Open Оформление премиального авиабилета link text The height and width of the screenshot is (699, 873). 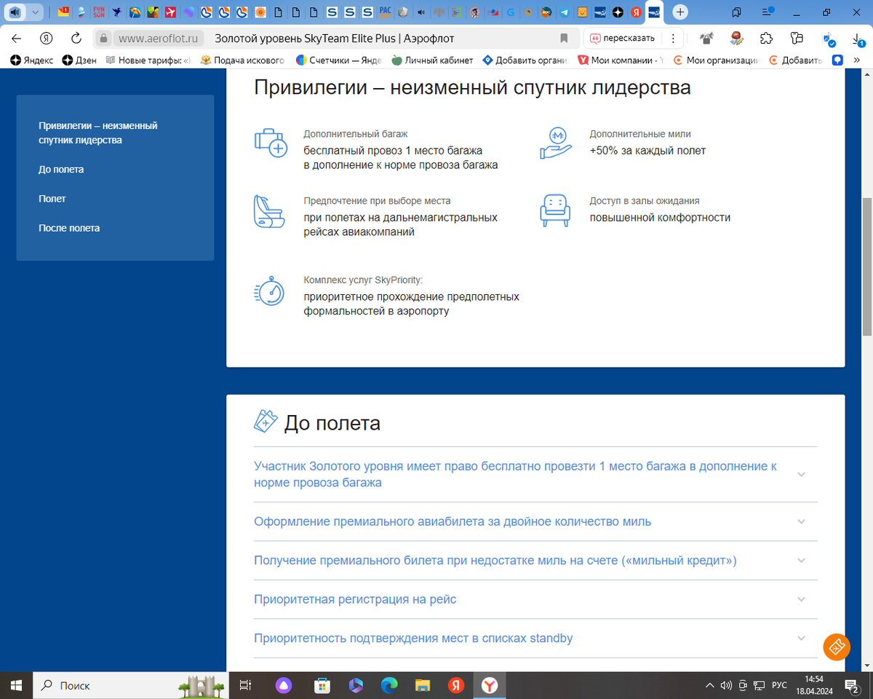[453, 521]
